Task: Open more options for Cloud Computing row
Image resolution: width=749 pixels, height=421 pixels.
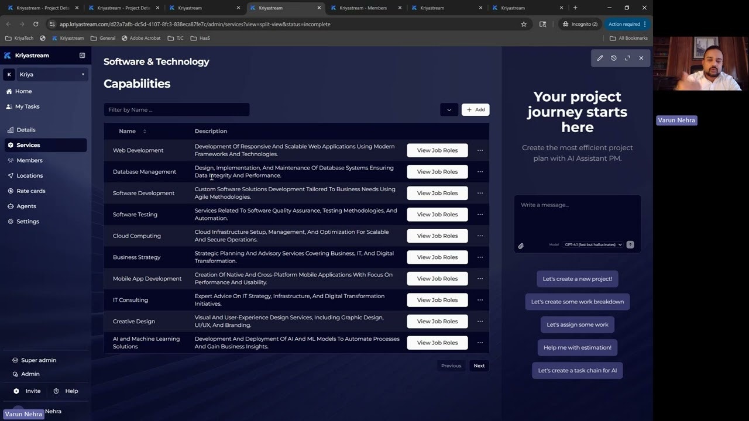Action: pyautogui.click(x=480, y=236)
